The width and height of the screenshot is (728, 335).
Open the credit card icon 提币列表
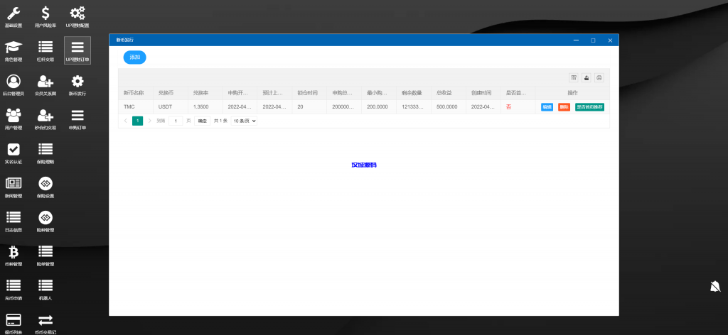[x=14, y=324]
